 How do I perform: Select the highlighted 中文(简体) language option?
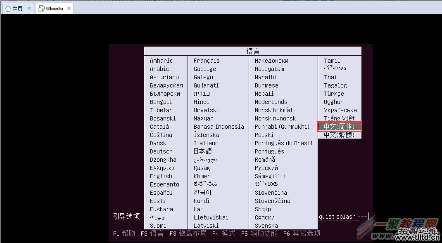click(340, 127)
